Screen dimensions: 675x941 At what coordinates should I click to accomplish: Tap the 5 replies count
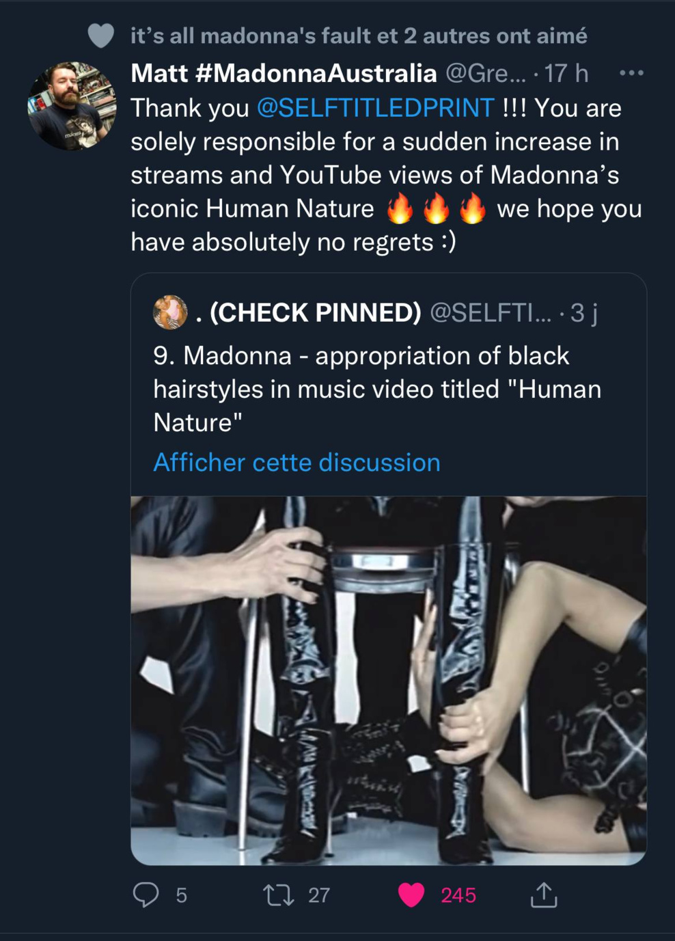pos(181,895)
